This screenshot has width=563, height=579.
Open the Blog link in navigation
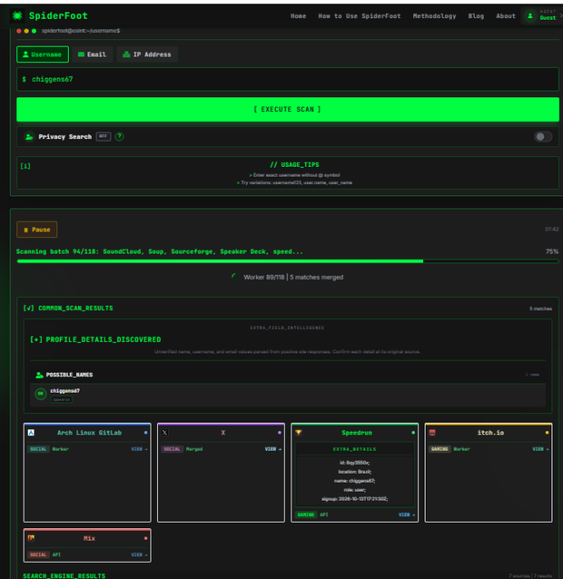point(475,16)
